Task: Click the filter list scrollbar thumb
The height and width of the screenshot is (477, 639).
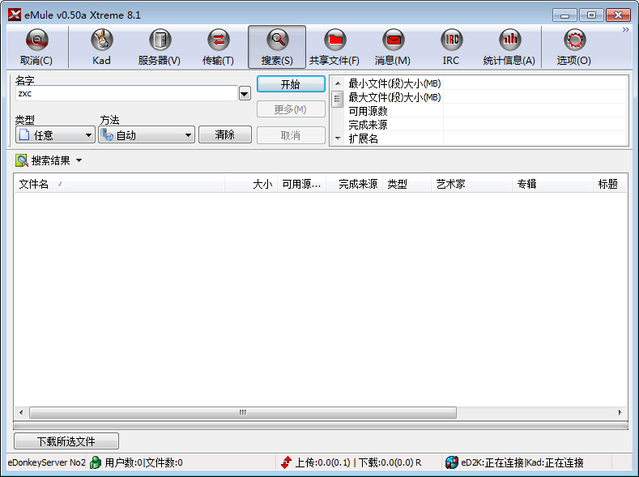Action: (338, 98)
